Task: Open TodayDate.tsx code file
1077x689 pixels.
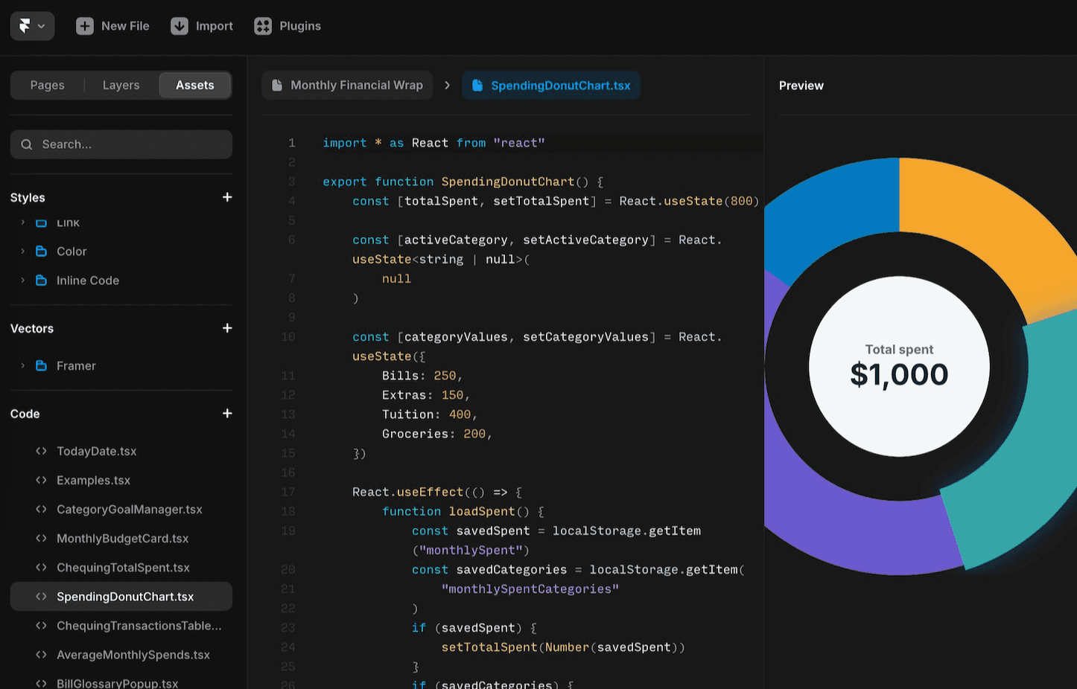Action: click(121, 452)
